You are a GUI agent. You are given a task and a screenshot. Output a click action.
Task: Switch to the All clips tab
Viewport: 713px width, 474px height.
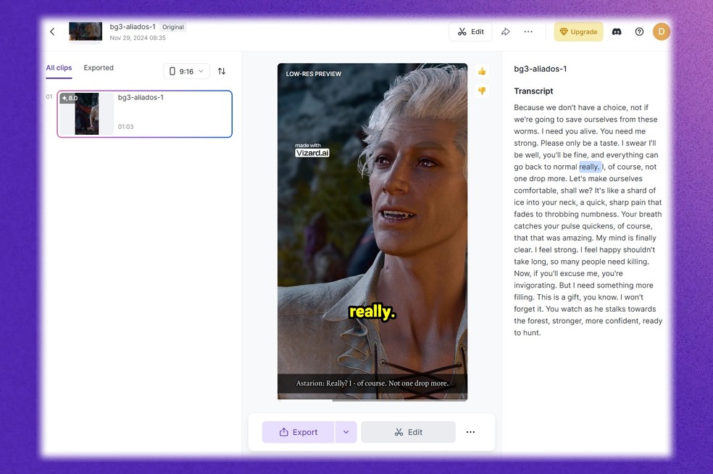[59, 68]
